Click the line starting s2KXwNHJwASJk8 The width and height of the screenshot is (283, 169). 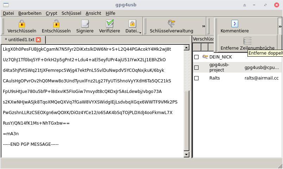(90, 102)
